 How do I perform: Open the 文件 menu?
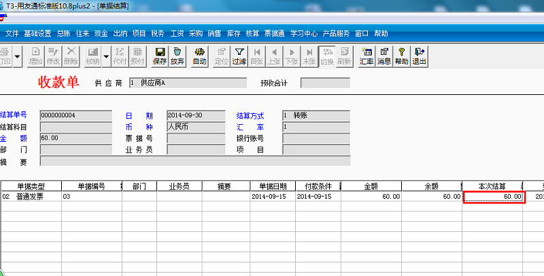click(12, 33)
